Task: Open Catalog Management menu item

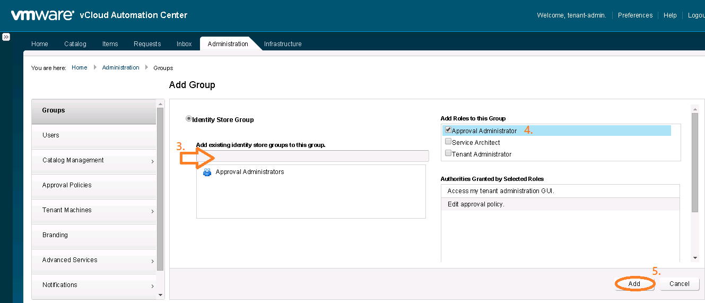Action: coord(94,160)
